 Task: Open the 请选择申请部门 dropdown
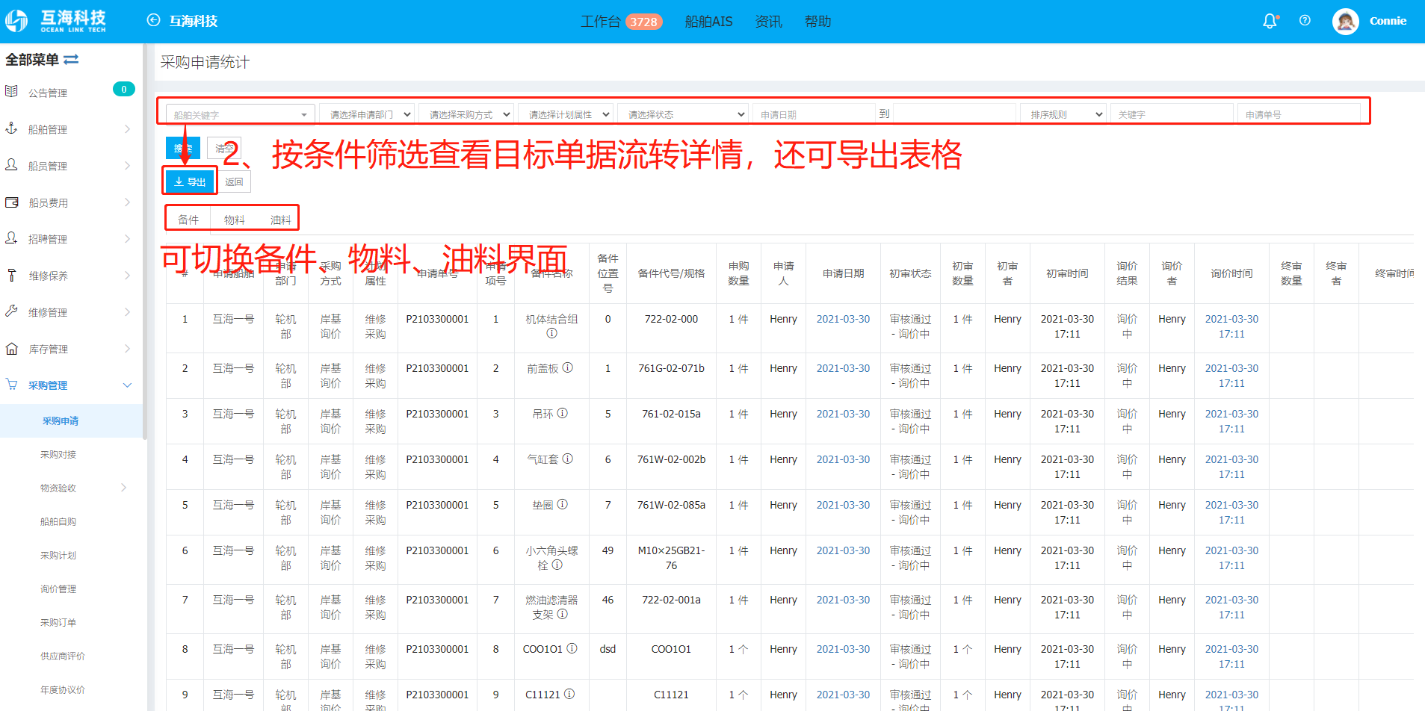click(368, 114)
